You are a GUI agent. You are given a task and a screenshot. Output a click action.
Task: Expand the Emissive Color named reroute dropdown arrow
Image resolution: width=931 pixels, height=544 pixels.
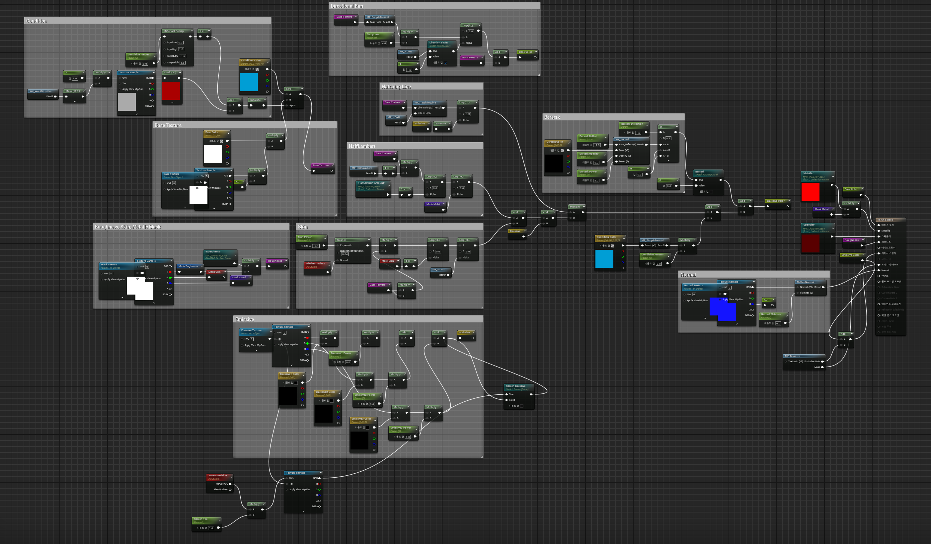(x=863, y=255)
